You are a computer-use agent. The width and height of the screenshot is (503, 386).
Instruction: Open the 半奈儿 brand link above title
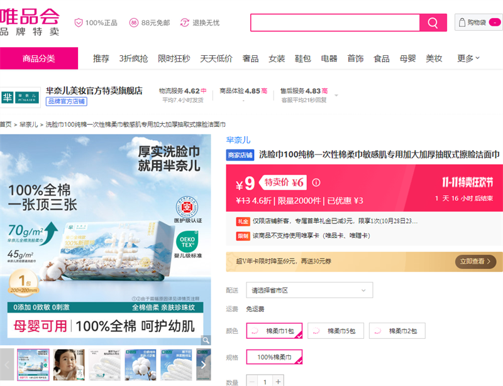[x=238, y=140]
